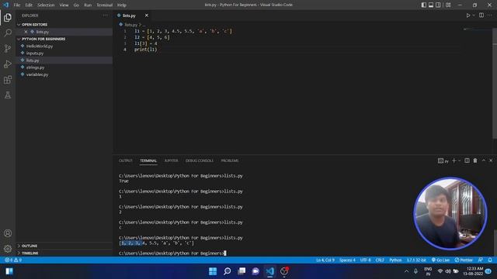497x279 pixels.
Task: Maximize panel size with chevron up
Action: [484, 160]
